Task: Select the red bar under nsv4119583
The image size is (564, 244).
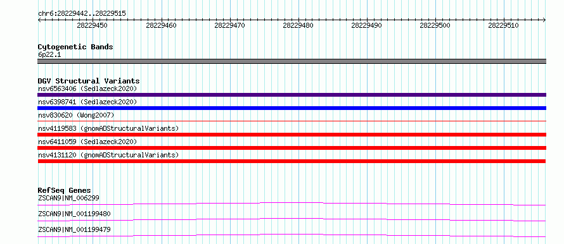Action: pos(292,135)
